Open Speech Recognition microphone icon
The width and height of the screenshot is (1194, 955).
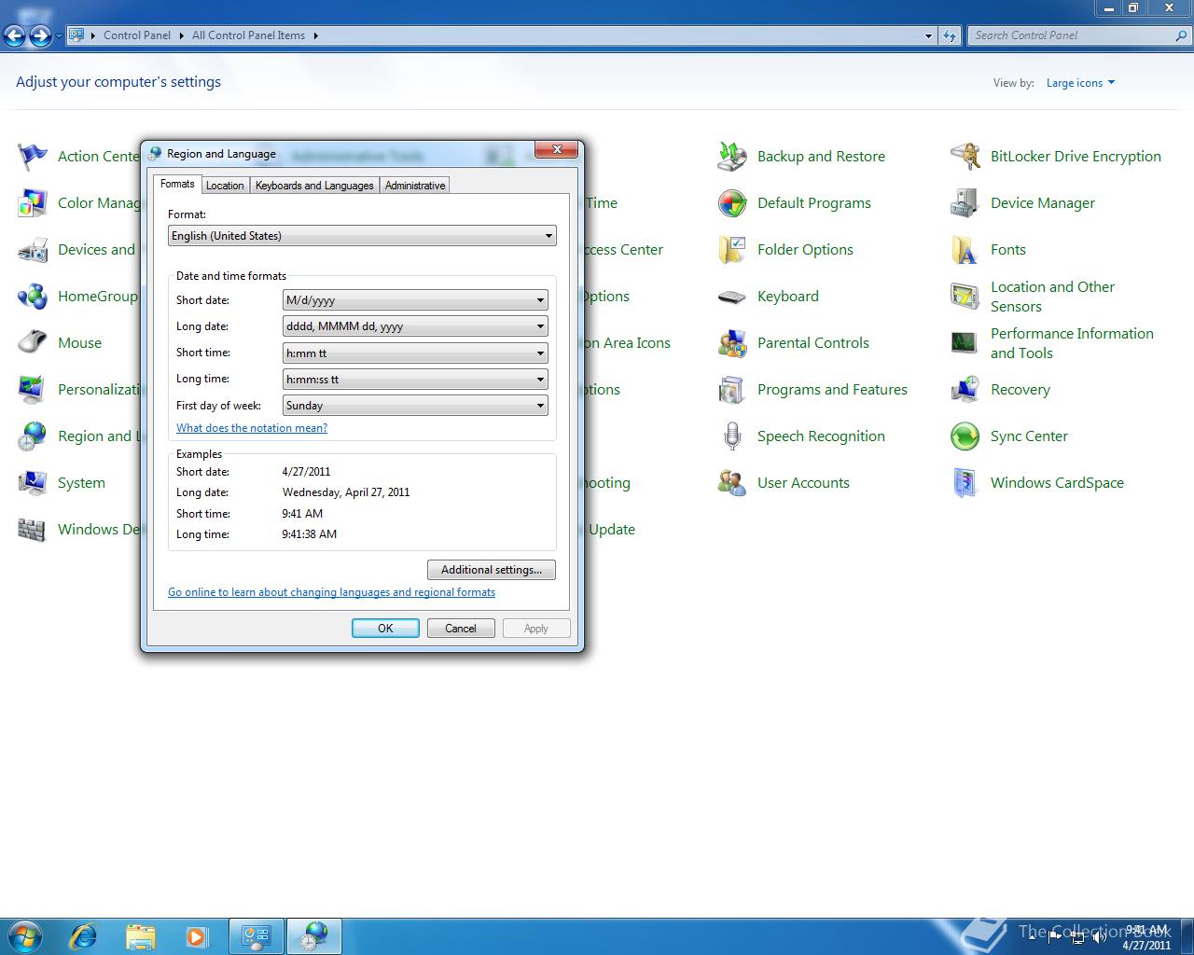(732, 436)
